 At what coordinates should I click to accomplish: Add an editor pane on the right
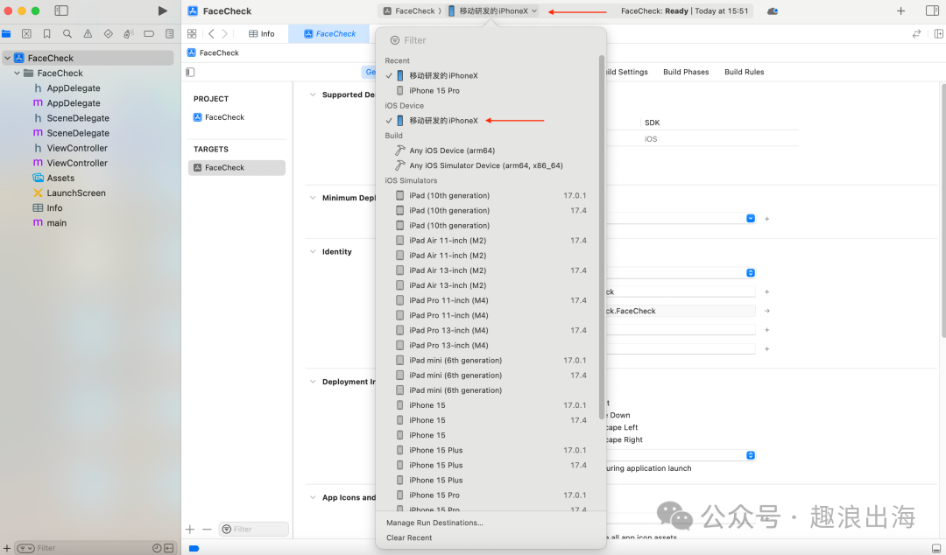click(939, 34)
